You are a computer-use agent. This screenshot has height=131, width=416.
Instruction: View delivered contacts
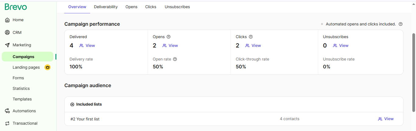coord(87,46)
